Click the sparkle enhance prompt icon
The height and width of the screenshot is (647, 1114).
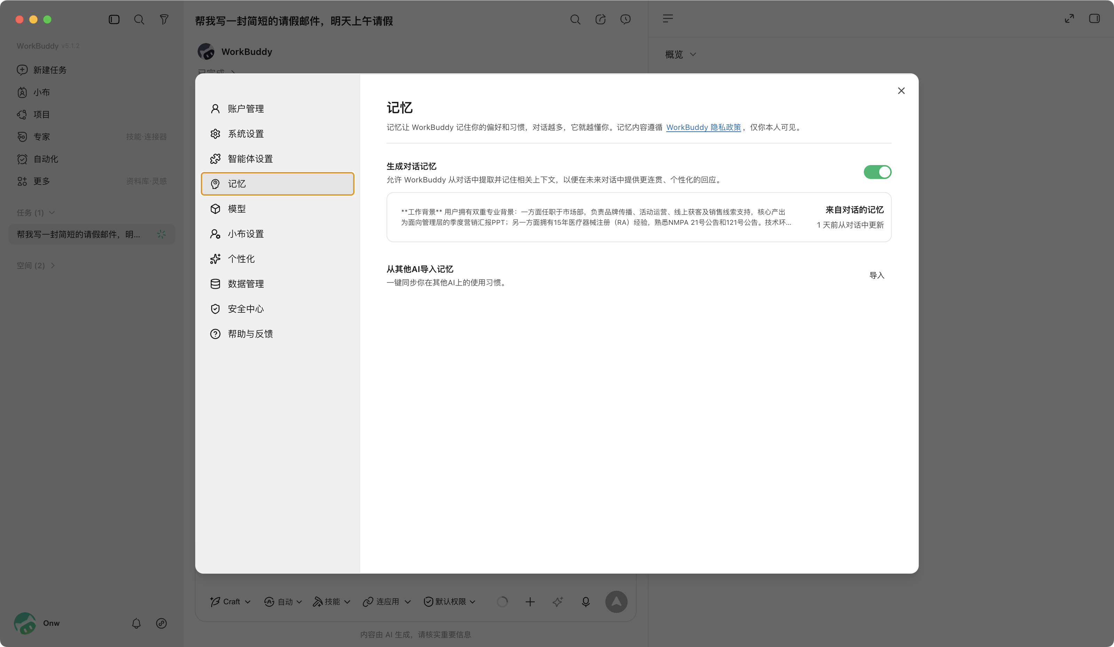(558, 601)
